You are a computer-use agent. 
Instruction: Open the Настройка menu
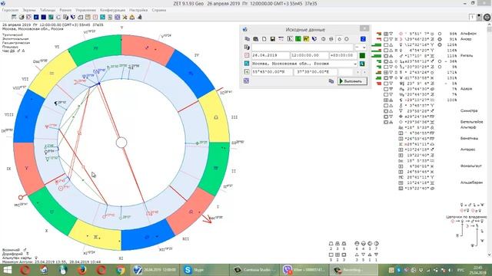(138, 10)
